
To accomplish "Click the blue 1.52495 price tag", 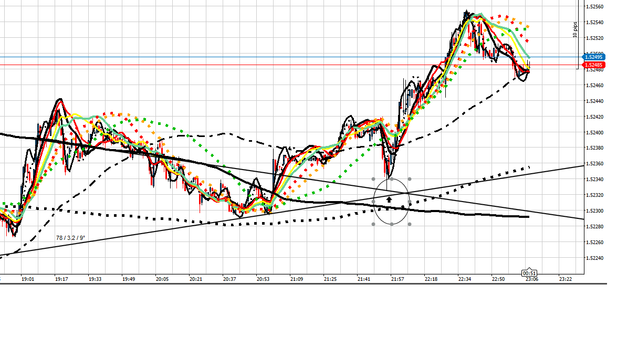I will click(593, 57).
